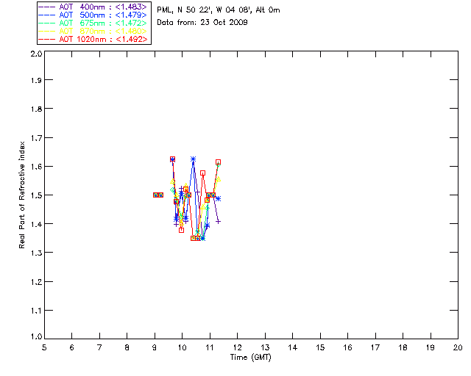This screenshot has width=471, height=376.
Task: Click the AOT 1020nm legend entry
Action: [x=93, y=39]
